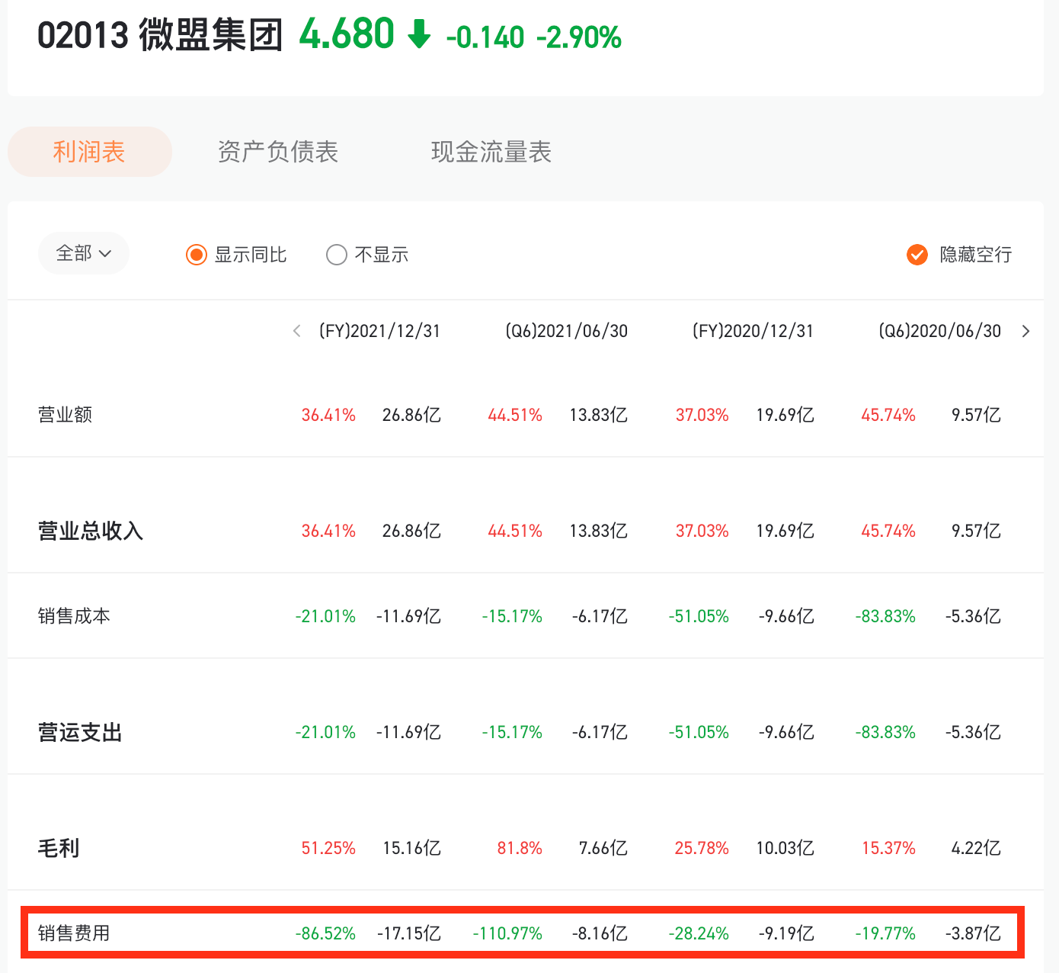Click 13.83亿 in the 营业额 row
Screen dimensions: 1059x973
tap(599, 415)
